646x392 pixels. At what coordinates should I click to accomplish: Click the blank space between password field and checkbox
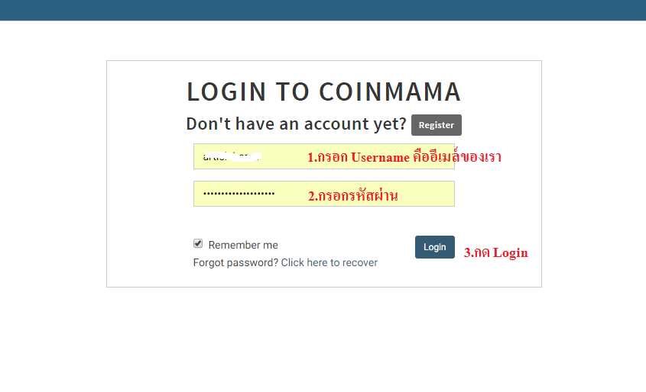pyautogui.click(x=324, y=221)
